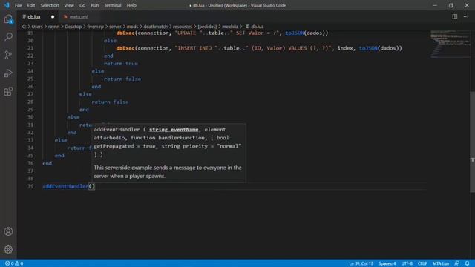
Task: Click the server breadcrumb segment
Action: coord(115,27)
